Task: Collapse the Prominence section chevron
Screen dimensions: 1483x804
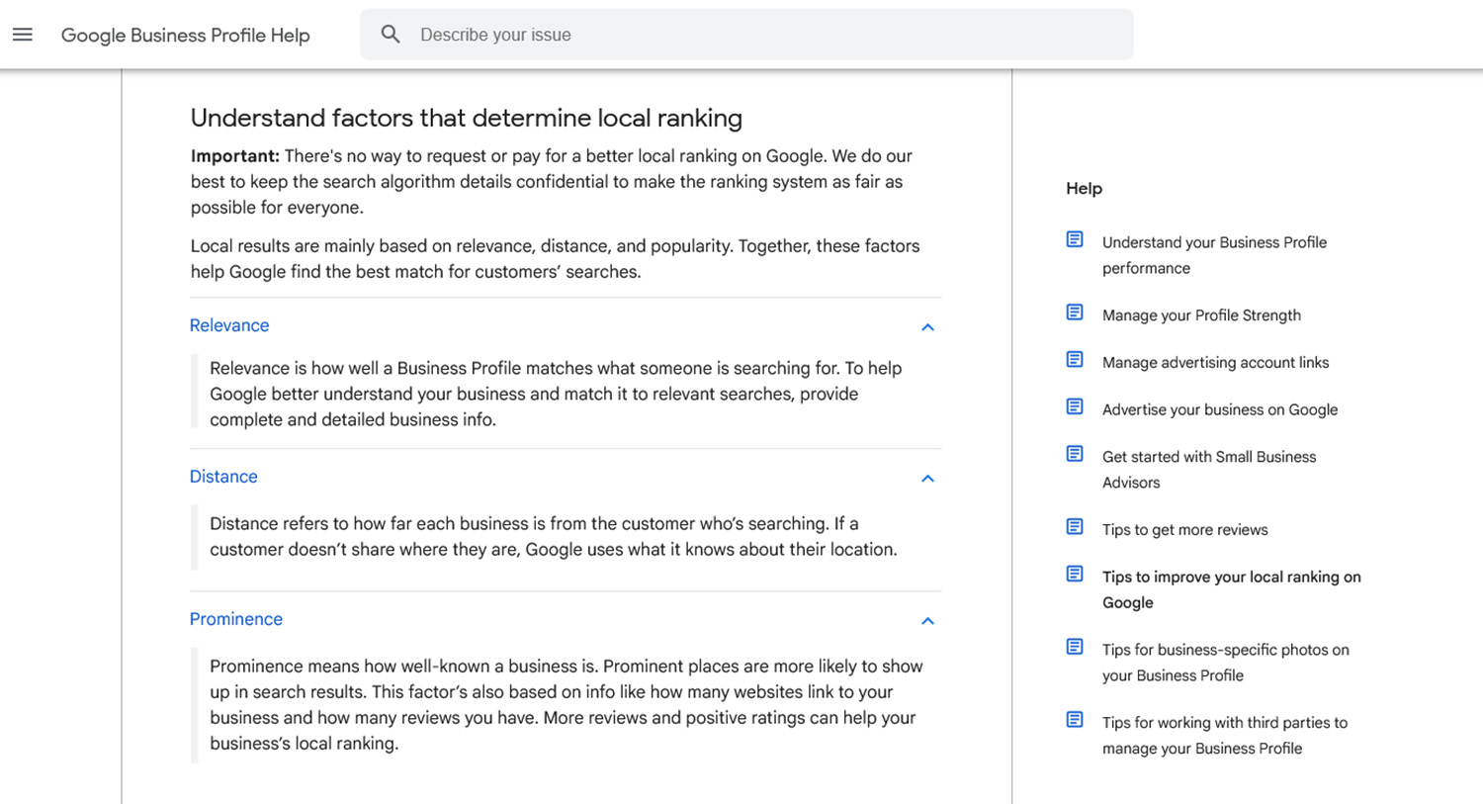Action: 927,621
